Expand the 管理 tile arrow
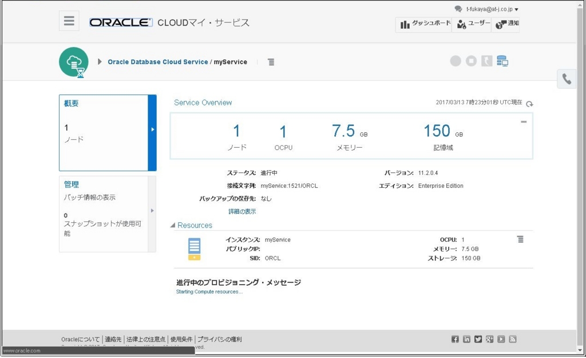 click(152, 211)
